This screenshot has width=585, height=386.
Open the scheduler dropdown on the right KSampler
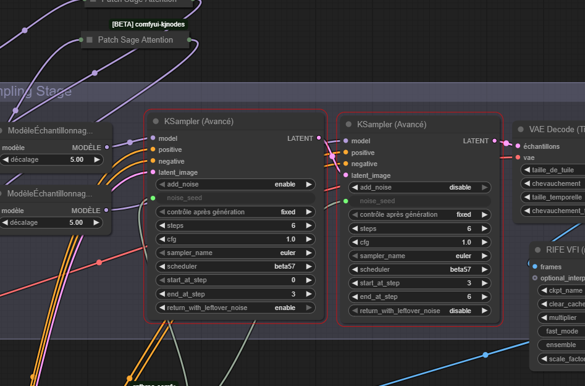pos(420,269)
